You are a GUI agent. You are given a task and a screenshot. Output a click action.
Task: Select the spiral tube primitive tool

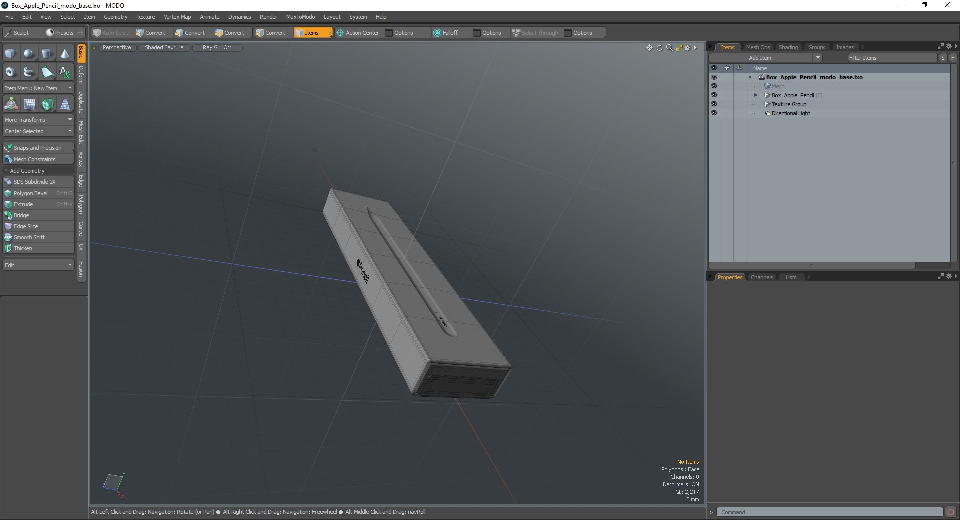29,72
